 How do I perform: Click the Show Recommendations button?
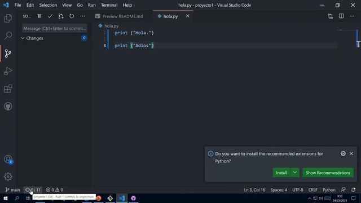[328, 173]
